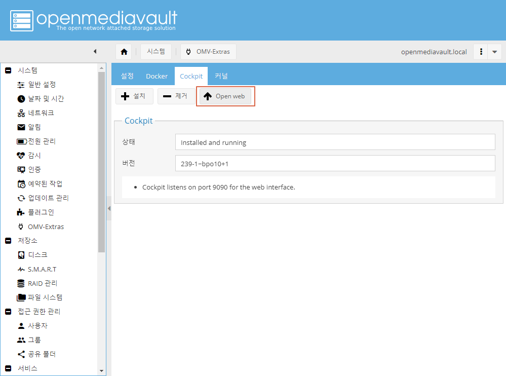Click the 상태 status field
The height and width of the screenshot is (376, 506).
335,142
